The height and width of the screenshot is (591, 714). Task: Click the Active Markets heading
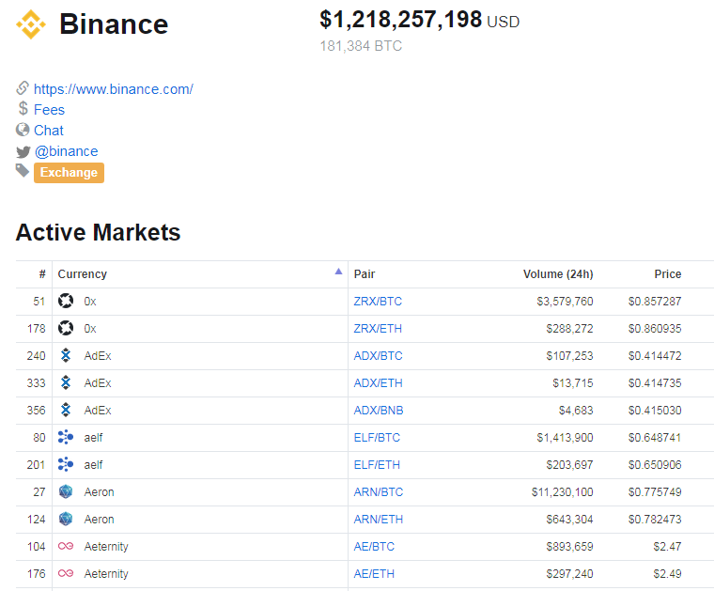point(98,232)
